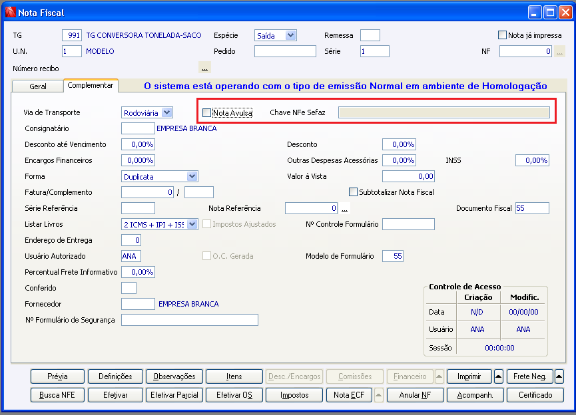Click the Conferido field

coord(129,288)
